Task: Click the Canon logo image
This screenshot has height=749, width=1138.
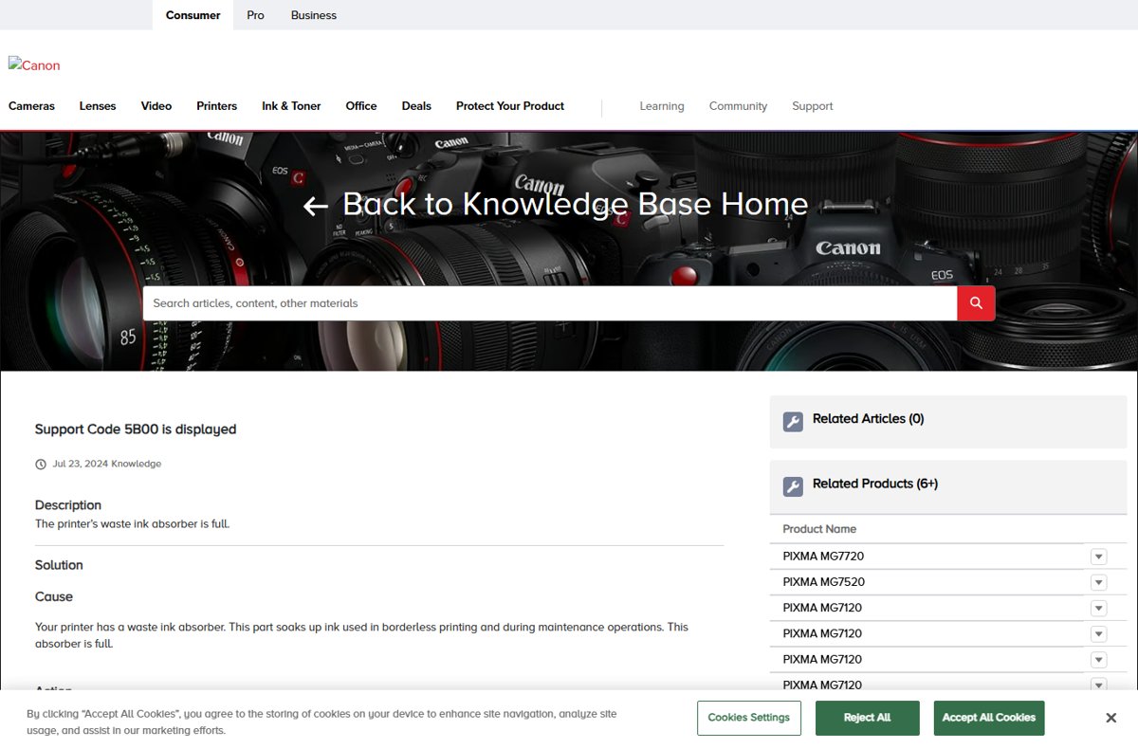Action: click(x=34, y=65)
